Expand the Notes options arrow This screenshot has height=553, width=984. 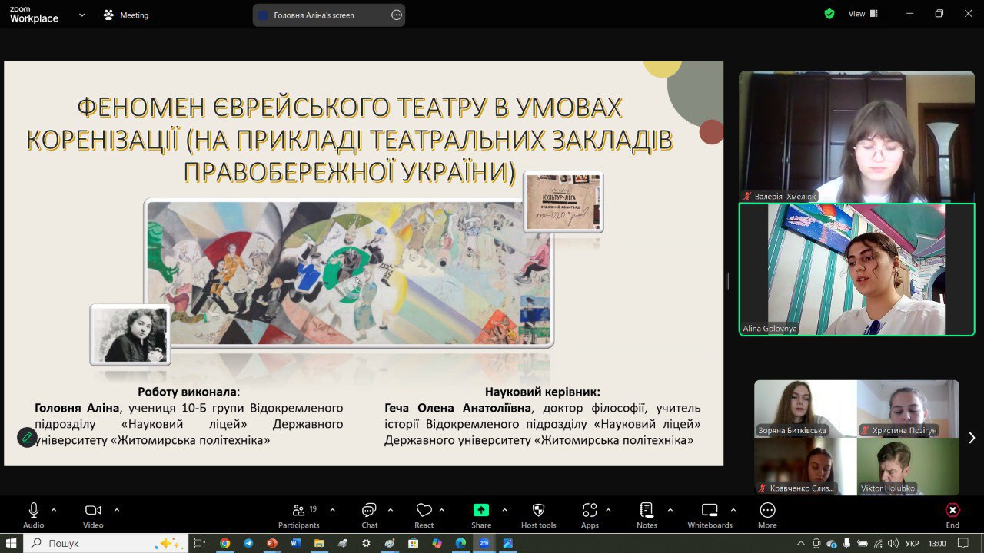coord(670,510)
